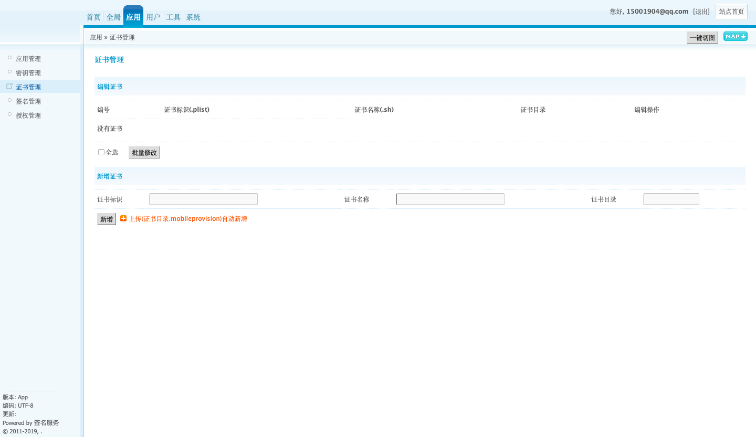The width and height of the screenshot is (756, 437).
Task: Focus the 证书标识 input field
Action: (x=204, y=199)
